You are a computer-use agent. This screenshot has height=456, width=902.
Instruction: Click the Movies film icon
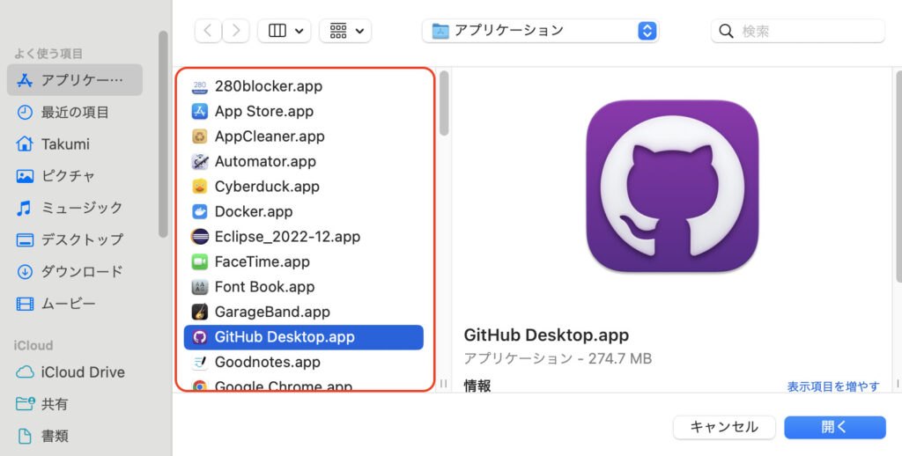pyautogui.click(x=25, y=304)
